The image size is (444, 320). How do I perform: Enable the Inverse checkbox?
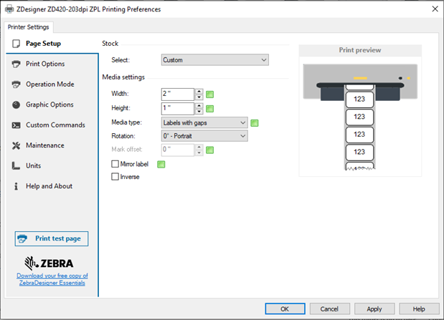click(115, 177)
